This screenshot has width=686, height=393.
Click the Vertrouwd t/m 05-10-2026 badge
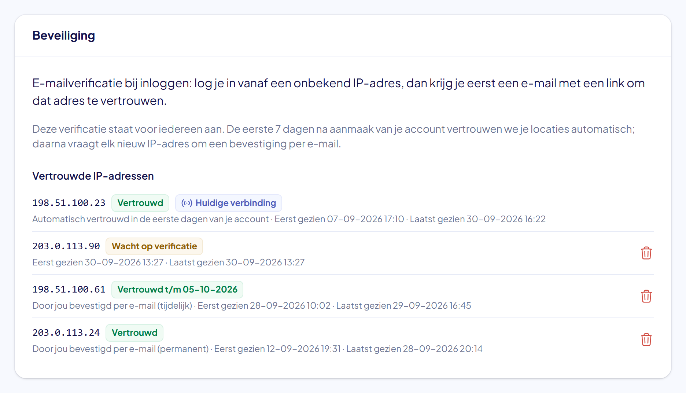[177, 290]
